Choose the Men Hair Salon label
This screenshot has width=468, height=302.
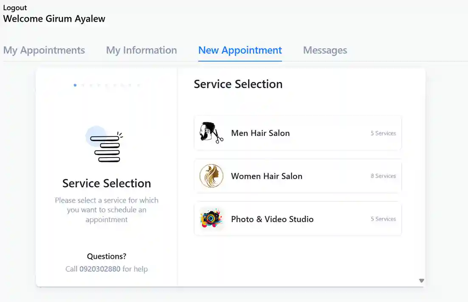[260, 133]
